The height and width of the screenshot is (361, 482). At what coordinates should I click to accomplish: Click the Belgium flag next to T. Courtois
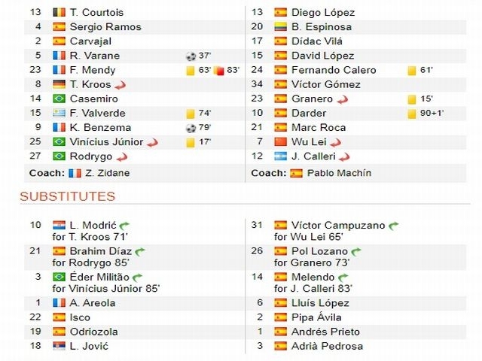(x=59, y=12)
